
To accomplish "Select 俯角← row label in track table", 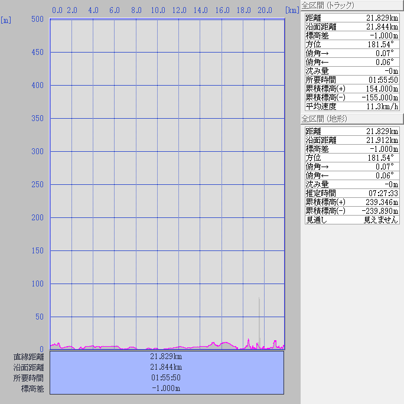I will pos(317,62).
